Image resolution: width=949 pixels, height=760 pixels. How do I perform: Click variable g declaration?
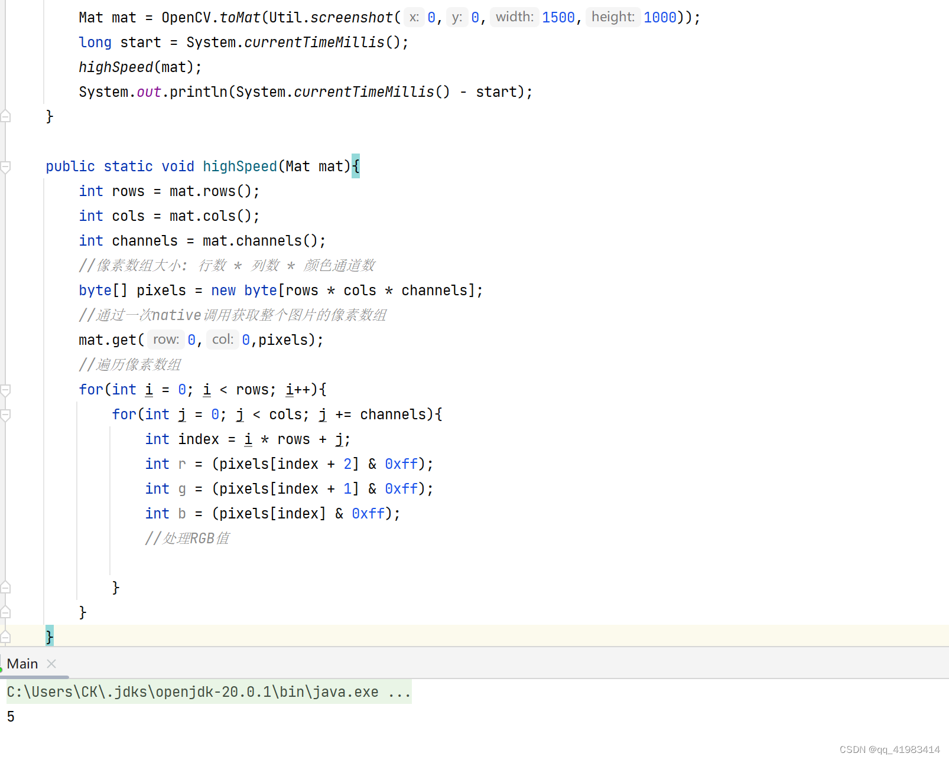click(182, 490)
